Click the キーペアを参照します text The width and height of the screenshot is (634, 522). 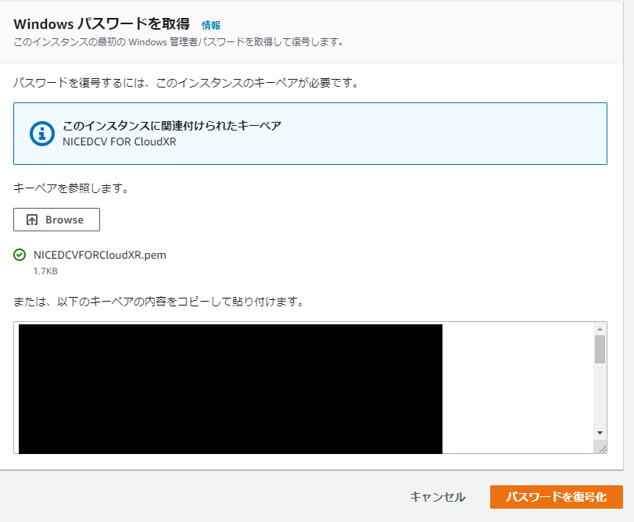pyautogui.click(x=71, y=188)
